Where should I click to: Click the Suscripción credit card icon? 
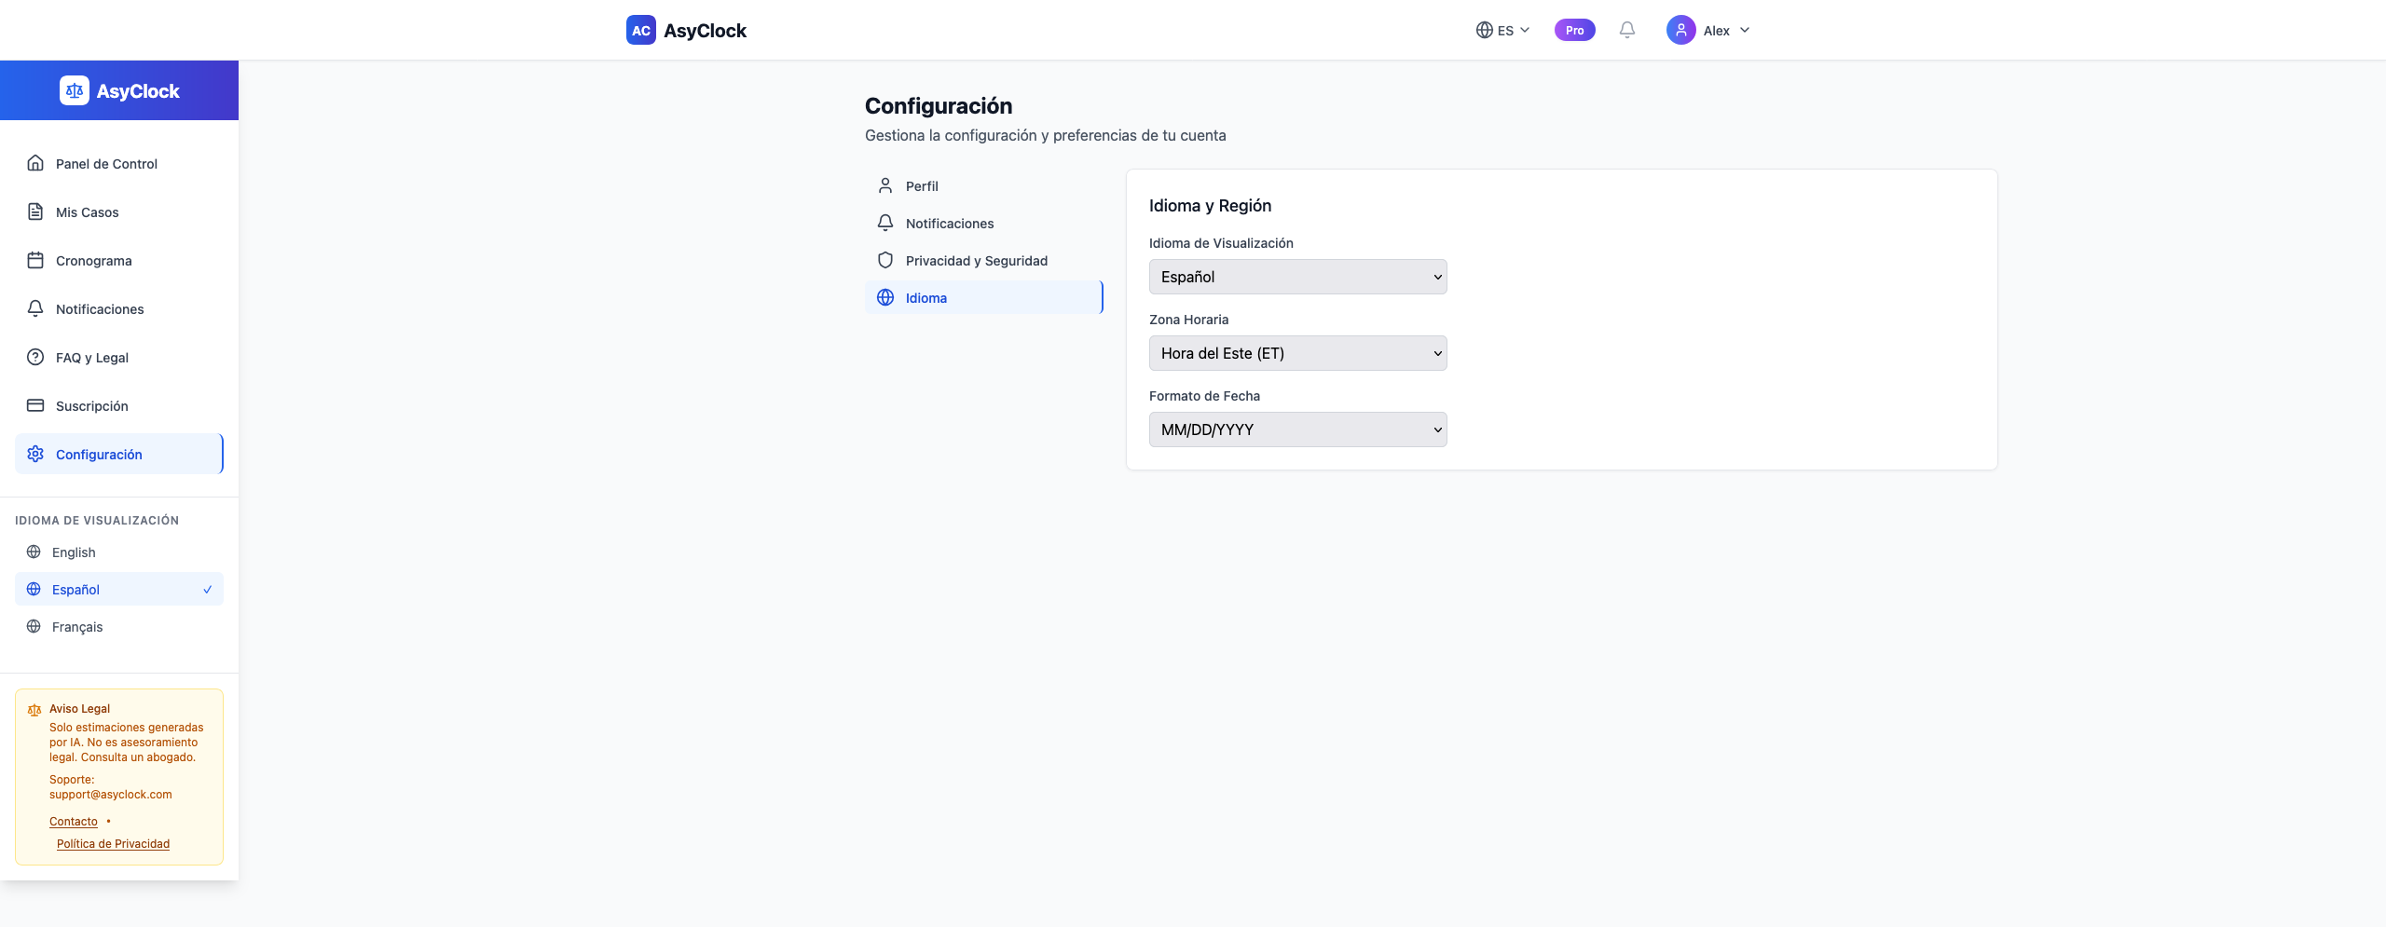pos(35,405)
